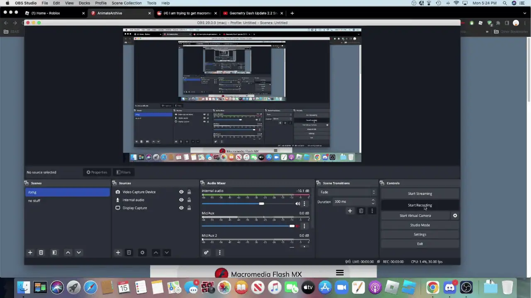The width and height of the screenshot is (531, 298).
Task: Hide the Video Capture Device source
Action: (x=181, y=192)
